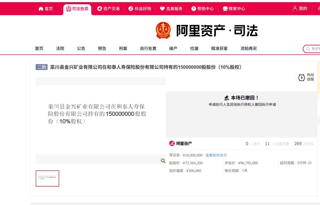
Task: Open the 流拍再买 section
Action: point(249,48)
